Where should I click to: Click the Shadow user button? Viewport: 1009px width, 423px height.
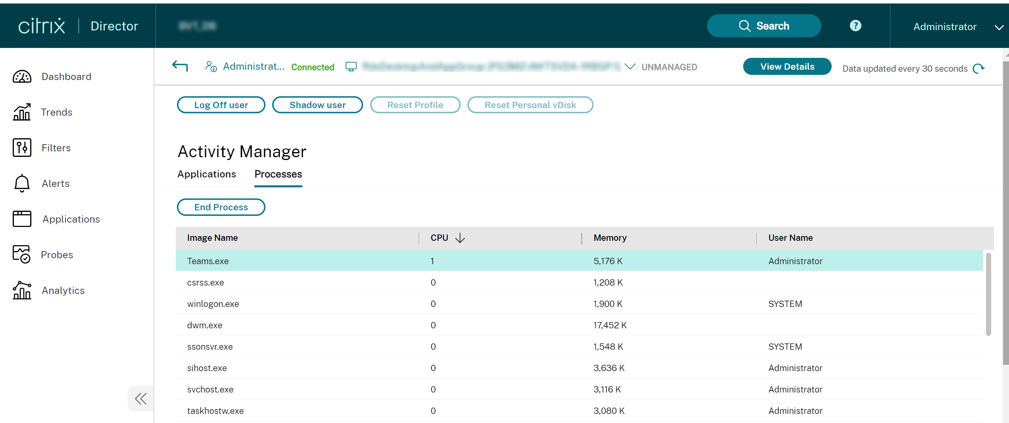pyautogui.click(x=317, y=105)
